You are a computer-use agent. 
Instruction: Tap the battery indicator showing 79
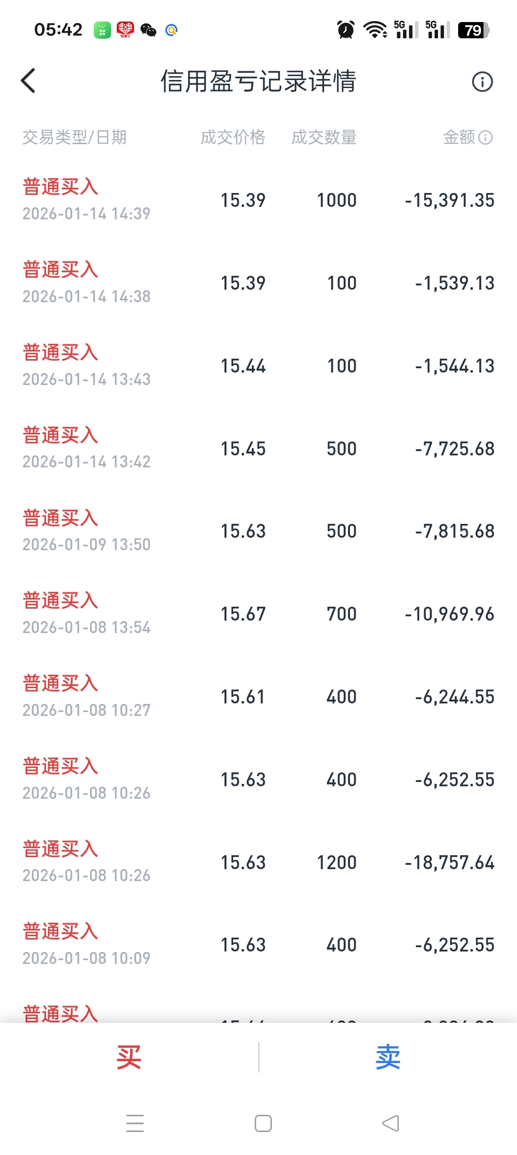tap(473, 30)
